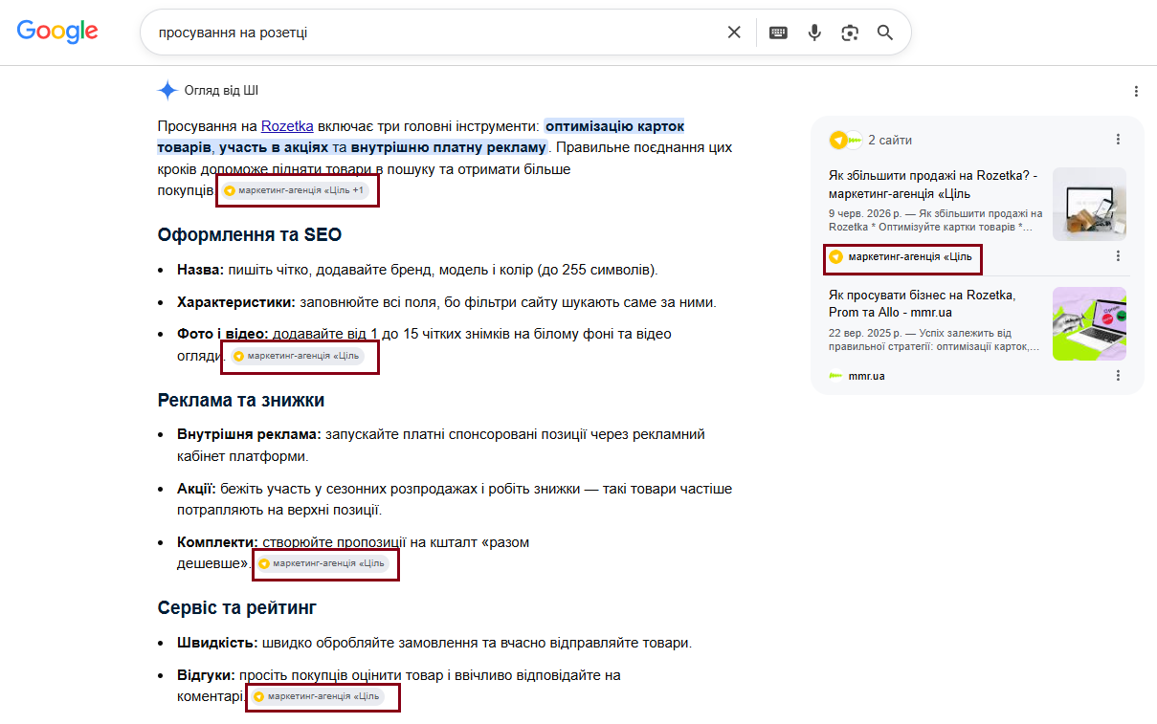The image size is (1157, 724).
Task: Click highlighted text 'оптимізацію карток товарів'
Action: point(421,137)
